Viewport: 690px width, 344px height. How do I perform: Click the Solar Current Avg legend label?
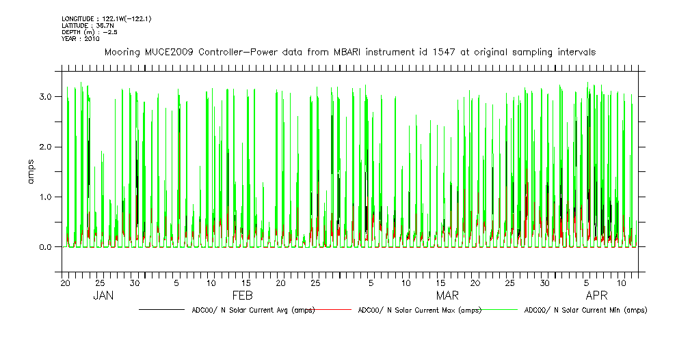[x=253, y=310]
